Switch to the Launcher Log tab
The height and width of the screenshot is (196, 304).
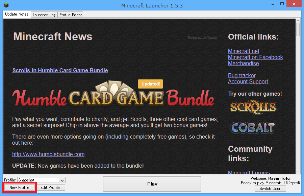pos(44,15)
